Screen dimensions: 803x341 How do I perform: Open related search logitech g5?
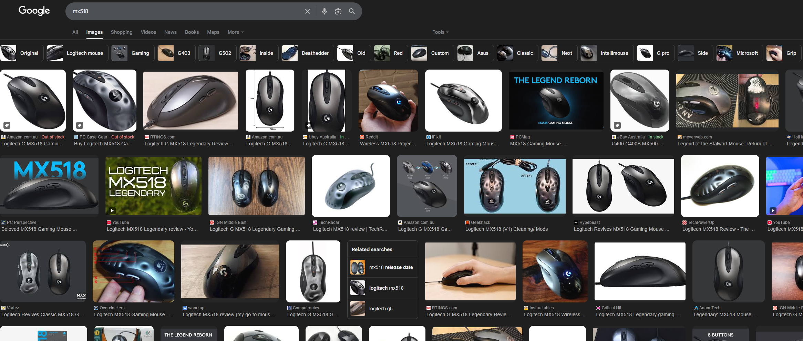point(382,309)
